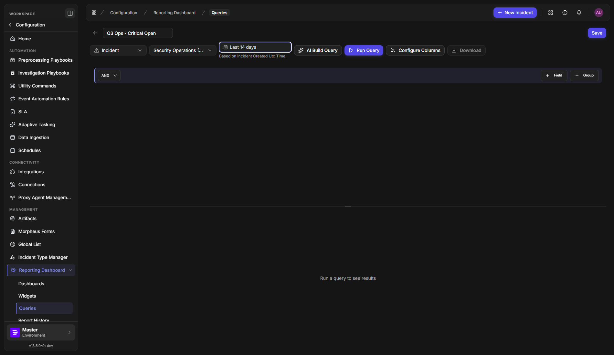This screenshot has width=614, height=355.
Task: Click the panel resize handle divider
Action: click(348, 206)
